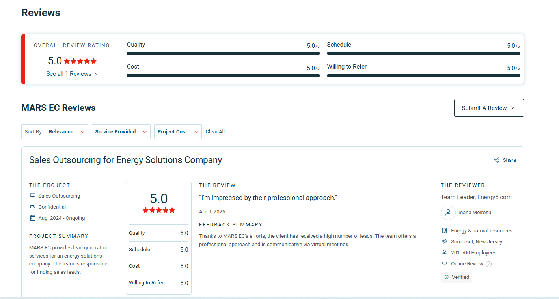Open review title Sales Outsourcing for Energy Solutions
Screen dimensions: 559x299
pyautogui.click(x=125, y=160)
